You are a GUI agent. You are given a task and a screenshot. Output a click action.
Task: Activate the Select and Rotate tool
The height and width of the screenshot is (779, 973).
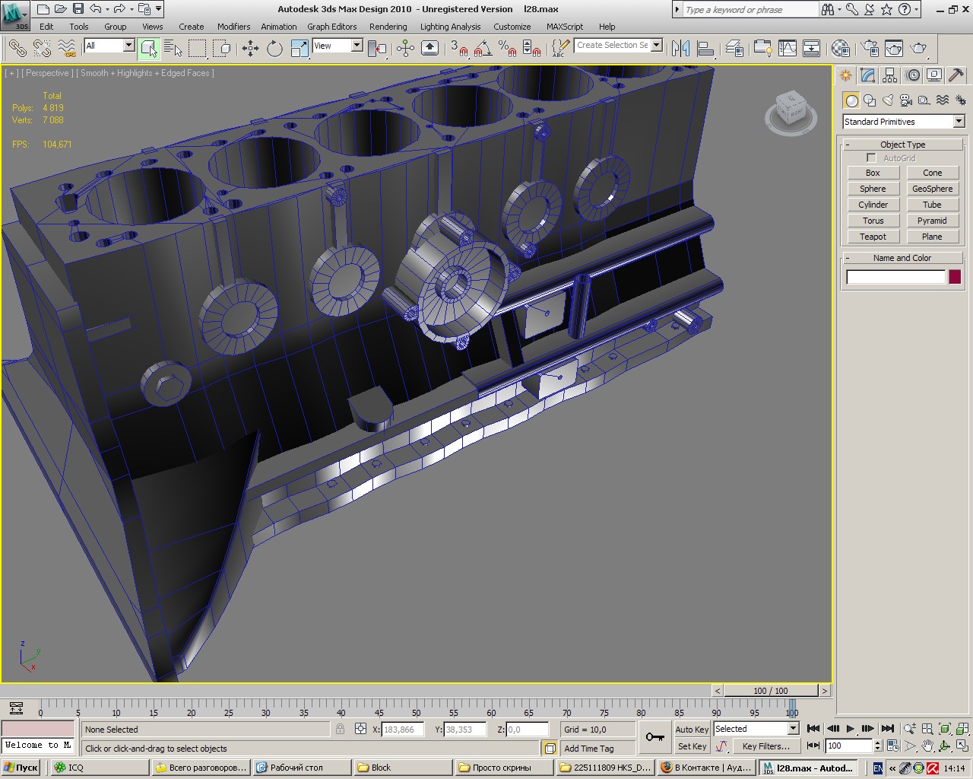[x=274, y=49]
